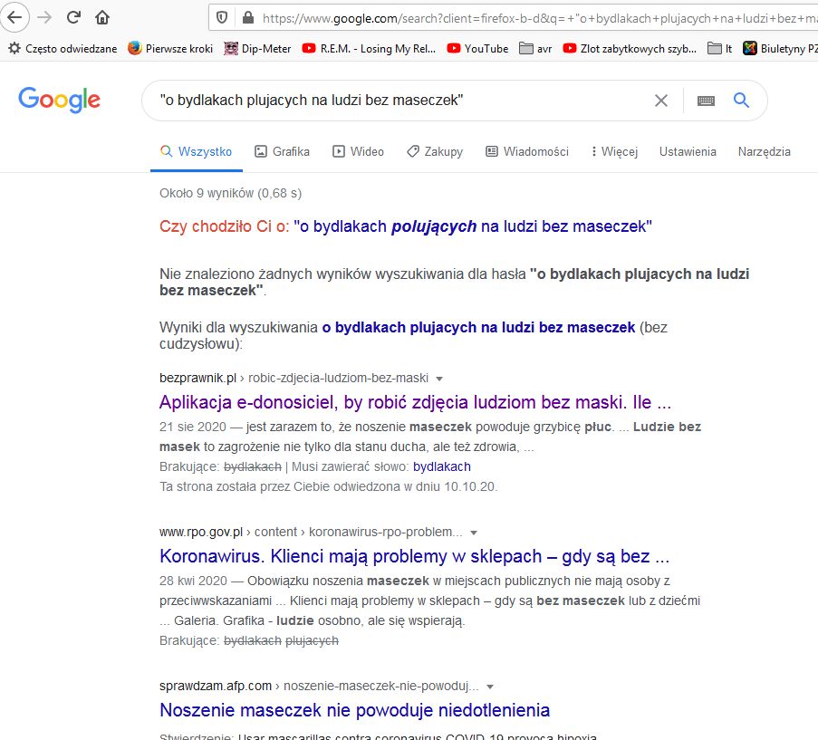818x740 pixels.
Task: Click the browser forward arrow
Action: point(45,18)
